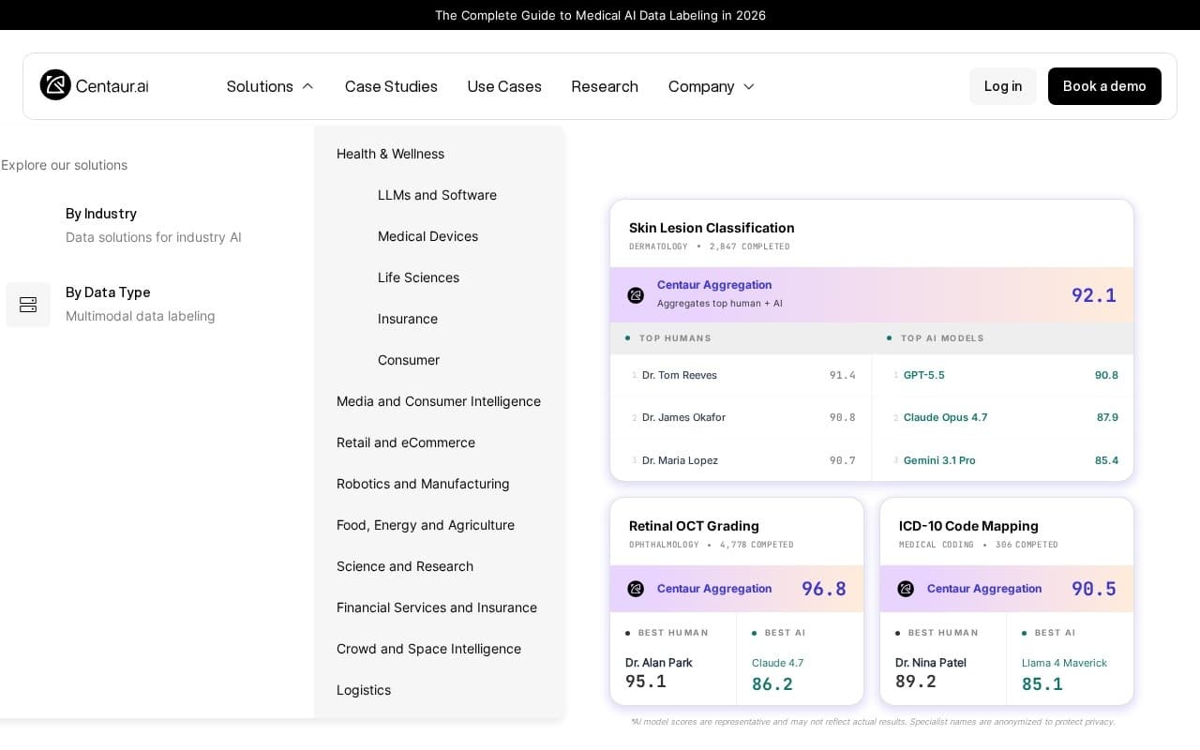Image resolution: width=1200 pixels, height=750 pixels.
Task: Click the GPT-5.5 model entry
Action: [x=924, y=375]
